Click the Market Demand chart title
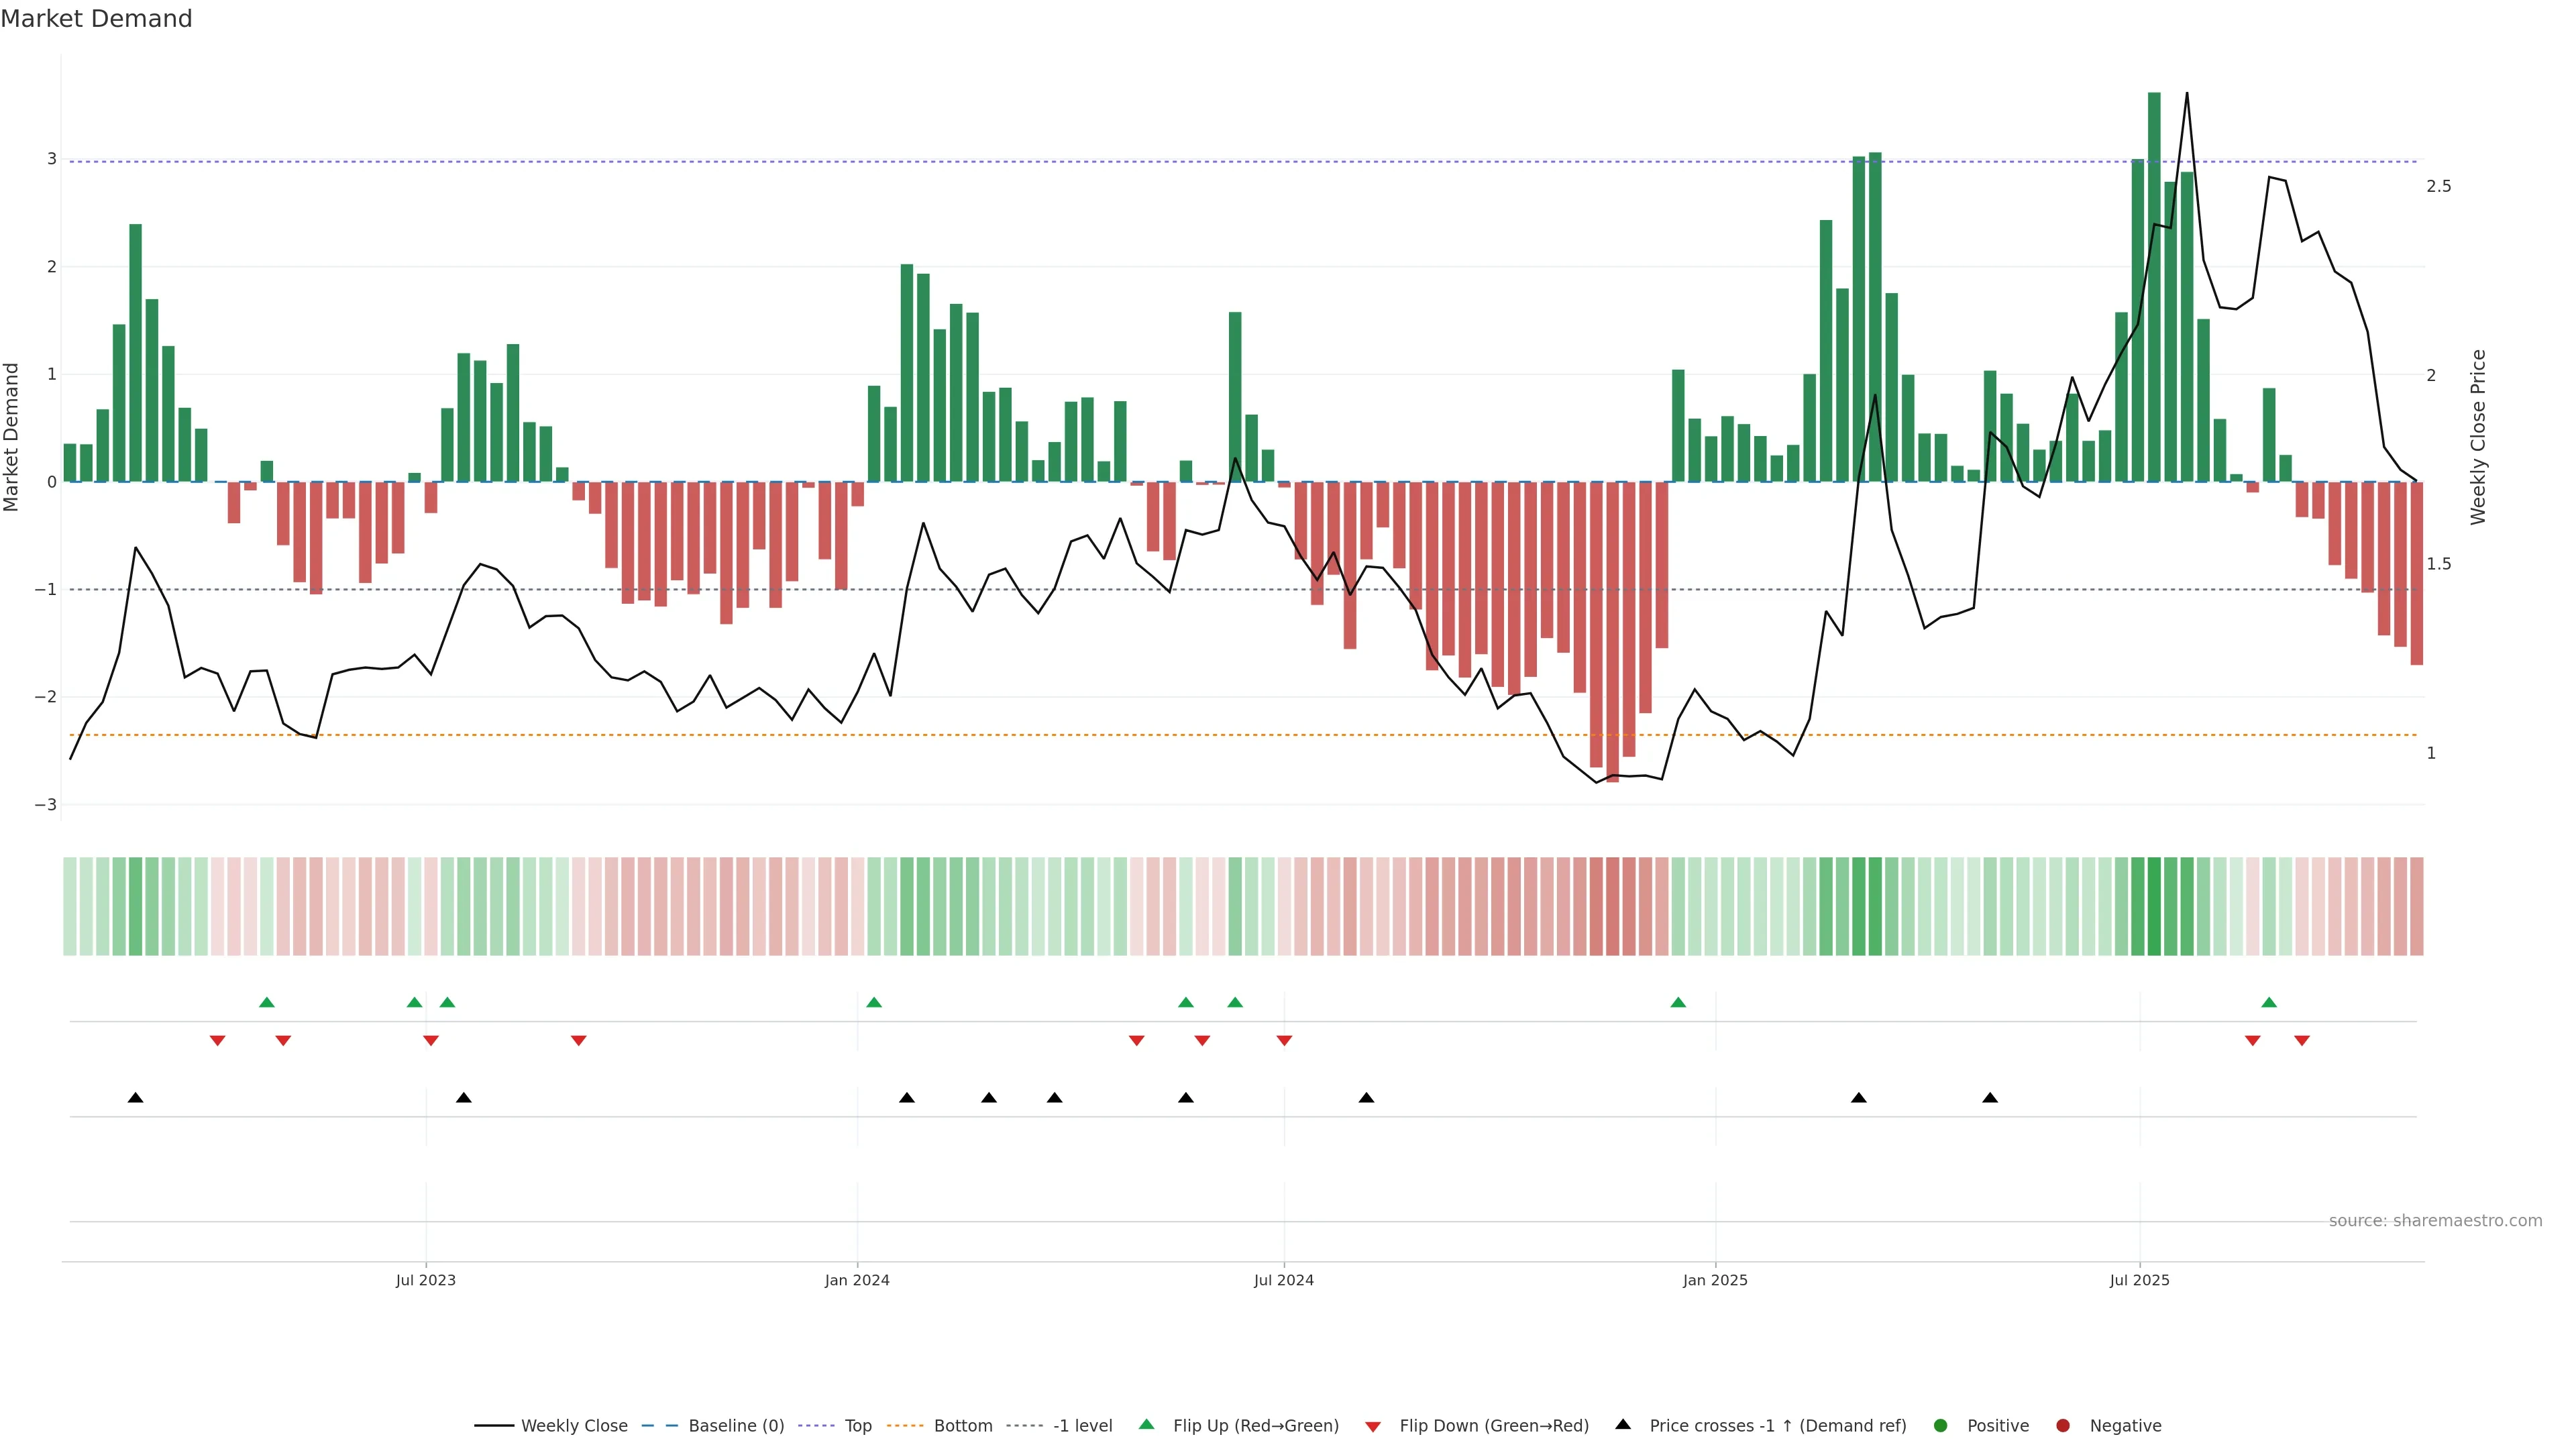Image resolution: width=2576 pixels, height=1449 pixels. tap(96, 19)
